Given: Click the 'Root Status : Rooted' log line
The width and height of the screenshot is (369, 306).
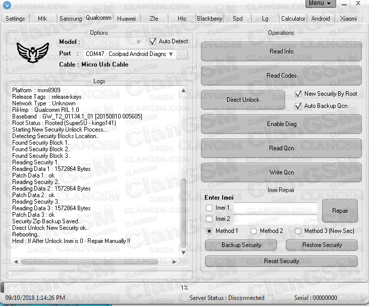Looking at the screenshot, I should coord(64,123).
